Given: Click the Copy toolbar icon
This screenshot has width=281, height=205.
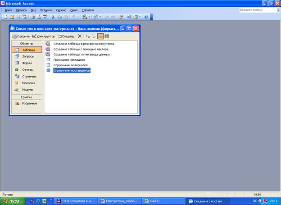Looking at the screenshot, I should pos(59,17).
